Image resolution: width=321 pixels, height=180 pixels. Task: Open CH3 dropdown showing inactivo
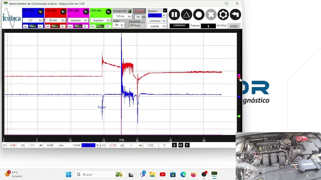pyautogui.click(x=78, y=20)
